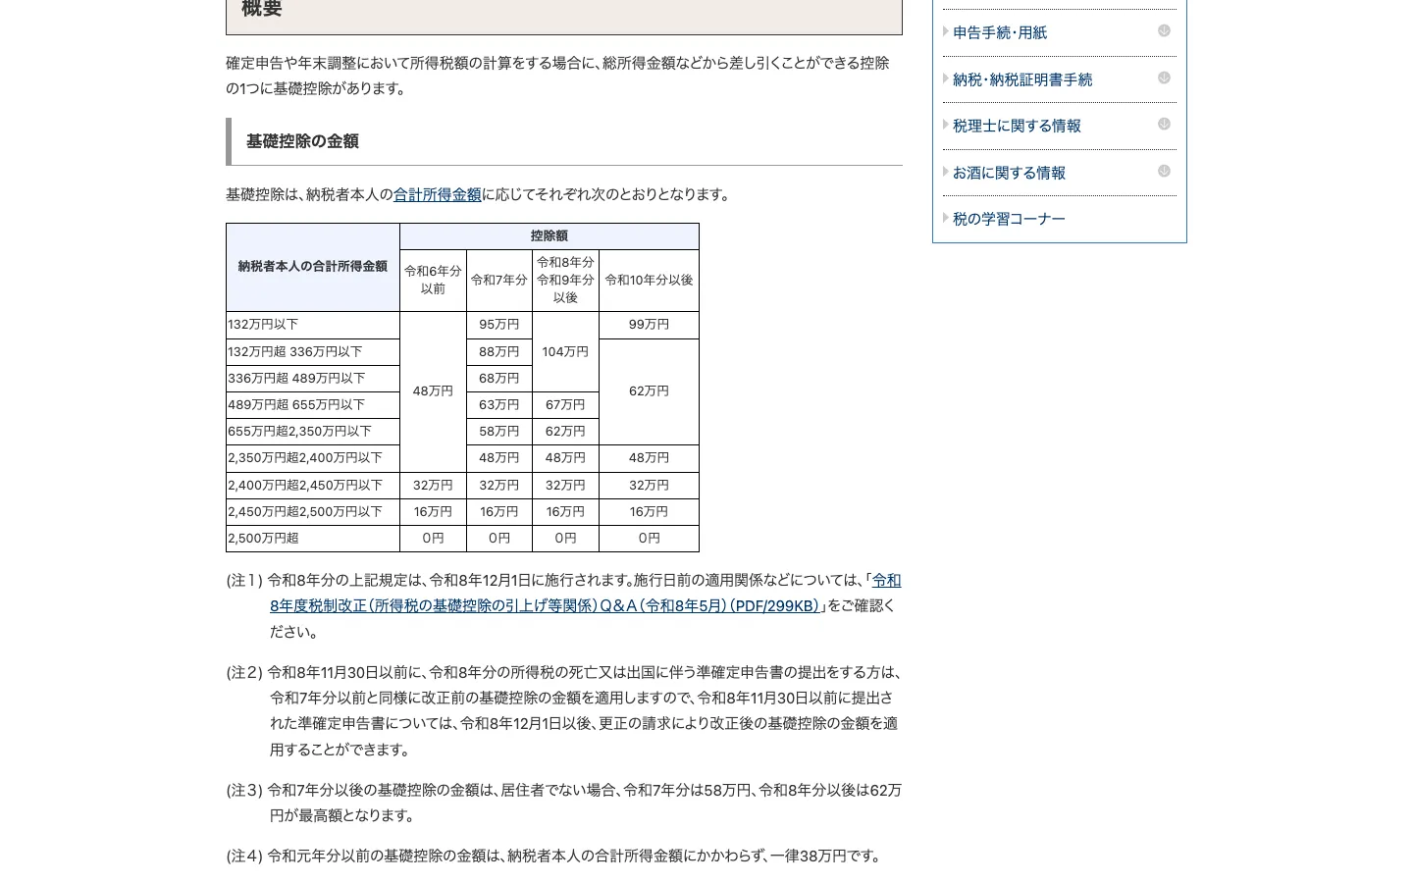The image size is (1413, 883).
Task: Select the 令和7年分 column header
Action: (x=499, y=281)
